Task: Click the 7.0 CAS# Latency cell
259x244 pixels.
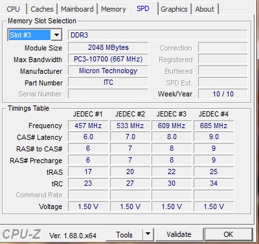Action: click(x=130, y=137)
